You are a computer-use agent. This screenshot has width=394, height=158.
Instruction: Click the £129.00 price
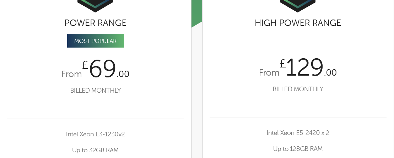coord(308,68)
